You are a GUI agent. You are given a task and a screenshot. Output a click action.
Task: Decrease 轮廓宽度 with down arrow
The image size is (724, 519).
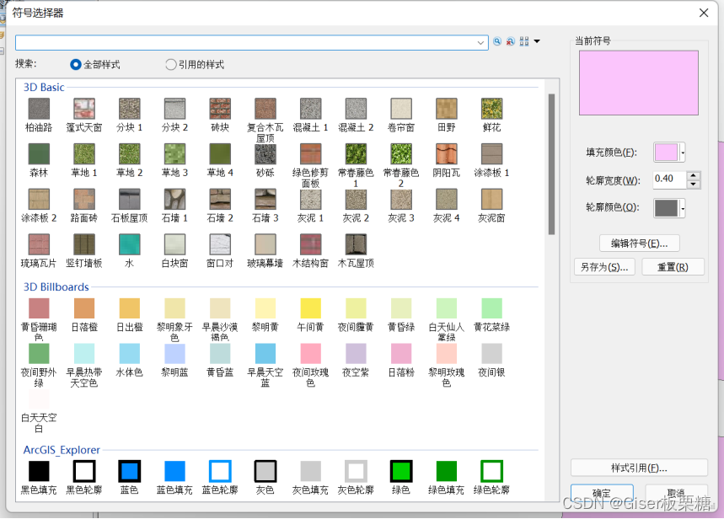coord(694,185)
